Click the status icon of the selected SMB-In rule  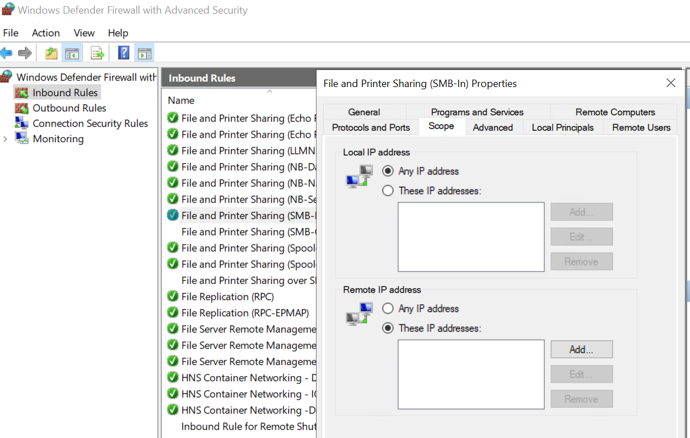click(172, 215)
